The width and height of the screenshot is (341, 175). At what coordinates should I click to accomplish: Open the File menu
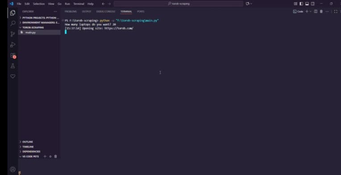point(19,4)
